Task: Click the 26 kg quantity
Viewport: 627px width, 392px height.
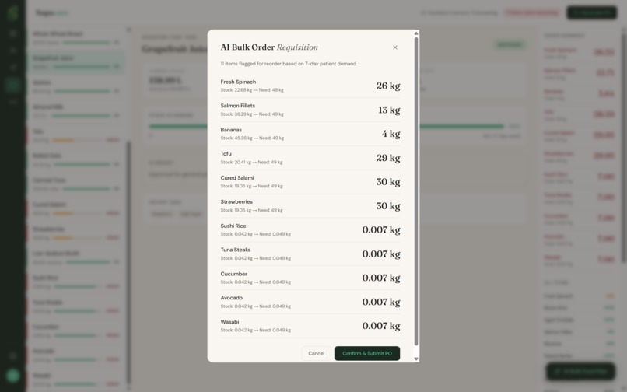Action: tap(388, 86)
